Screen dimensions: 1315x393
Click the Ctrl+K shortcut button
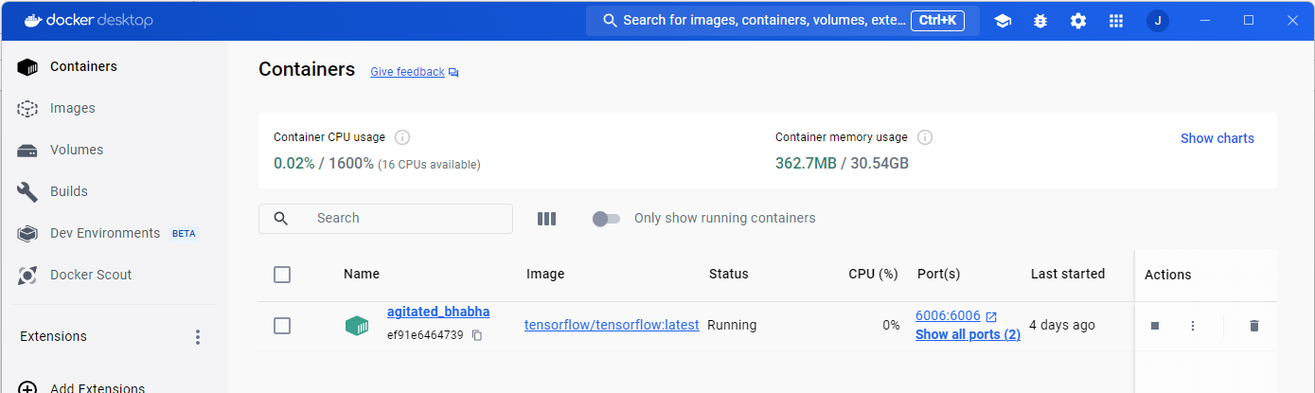click(x=937, y=21)
